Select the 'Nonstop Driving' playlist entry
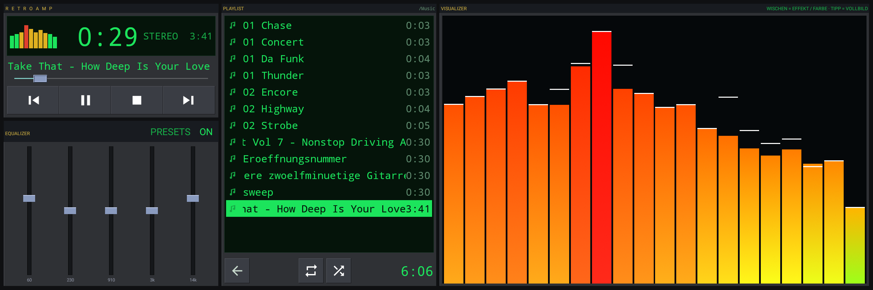 tap(329, 142)
